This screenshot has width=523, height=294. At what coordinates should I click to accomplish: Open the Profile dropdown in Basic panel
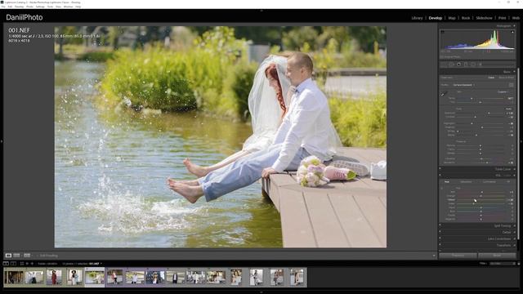pyautogui.click(x=463, y=85)
